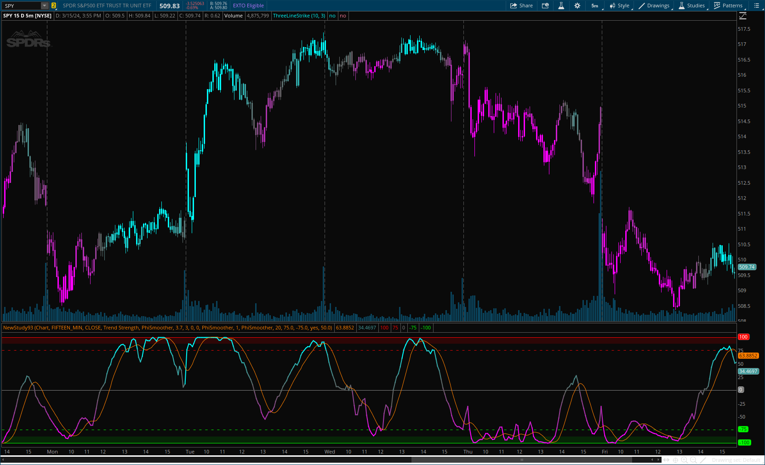The width and height of the screenshot is (765, 465).
Task: Open the Drawings menu
Action: pyautogui.click(x=654, y=6)
